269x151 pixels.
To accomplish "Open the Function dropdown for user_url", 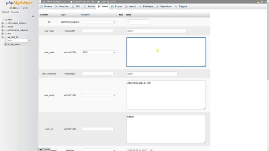I will click(99, 129).
